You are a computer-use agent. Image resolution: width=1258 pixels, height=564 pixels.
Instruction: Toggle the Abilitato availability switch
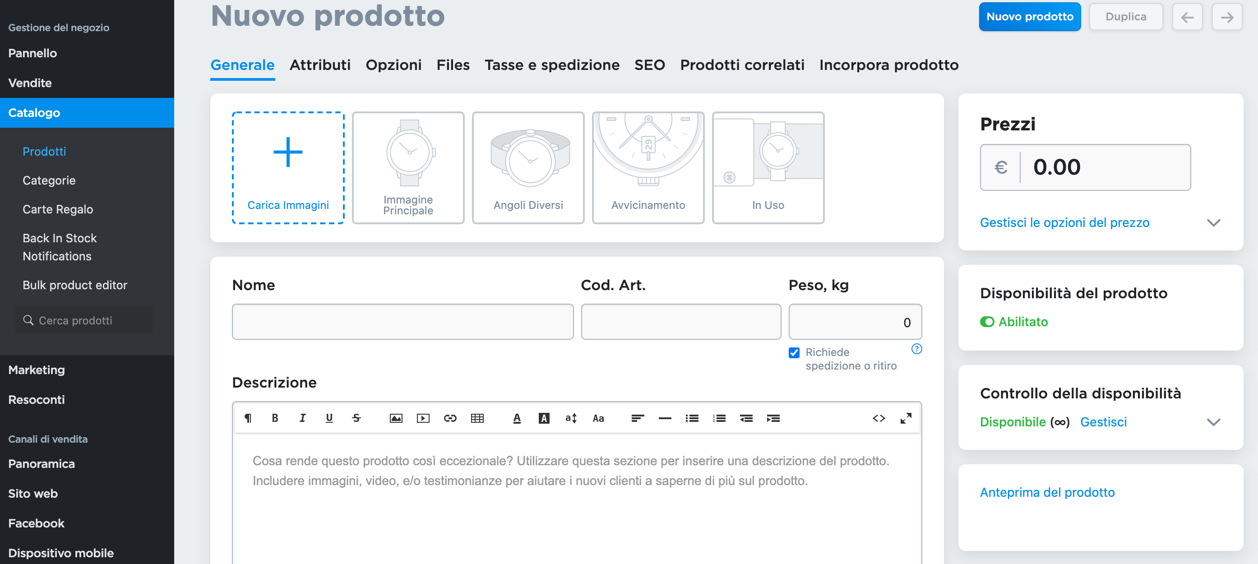pos(987,322)
